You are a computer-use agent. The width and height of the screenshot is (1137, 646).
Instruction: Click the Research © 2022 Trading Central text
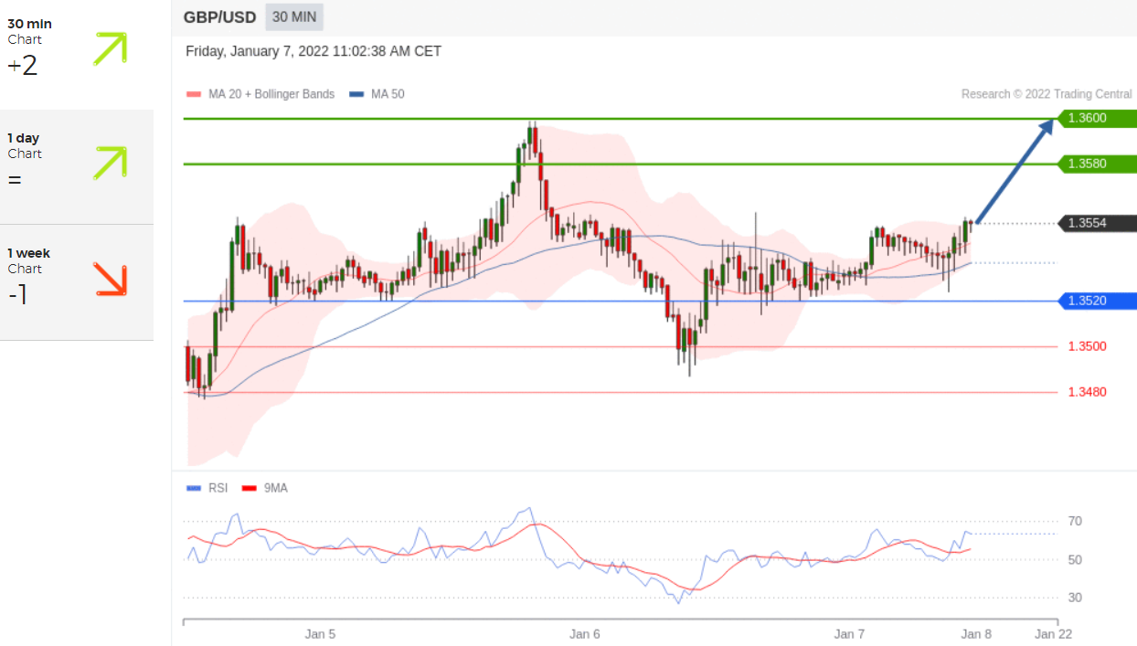[x=1047, y=94]
